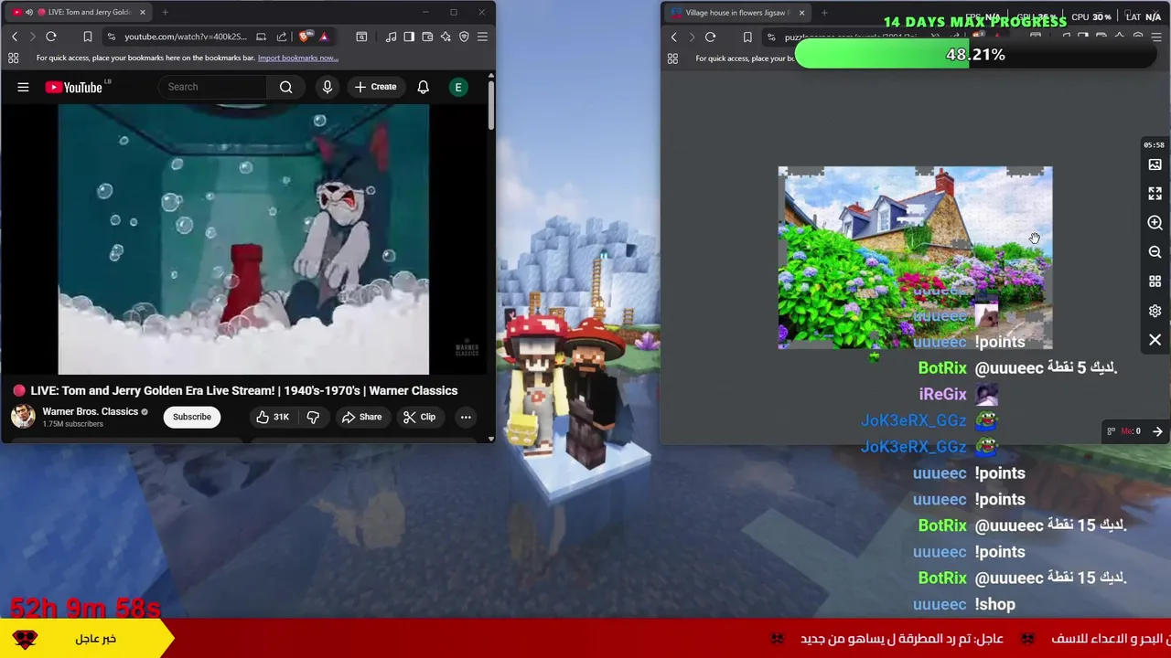Open the music playlist icon in browser toolbar

point(391,37)
